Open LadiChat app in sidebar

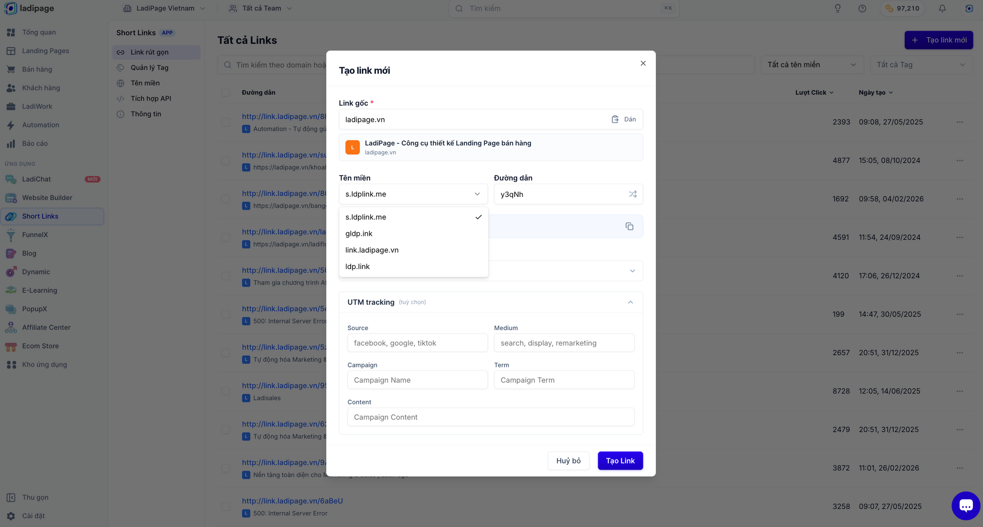coord(36,179)
